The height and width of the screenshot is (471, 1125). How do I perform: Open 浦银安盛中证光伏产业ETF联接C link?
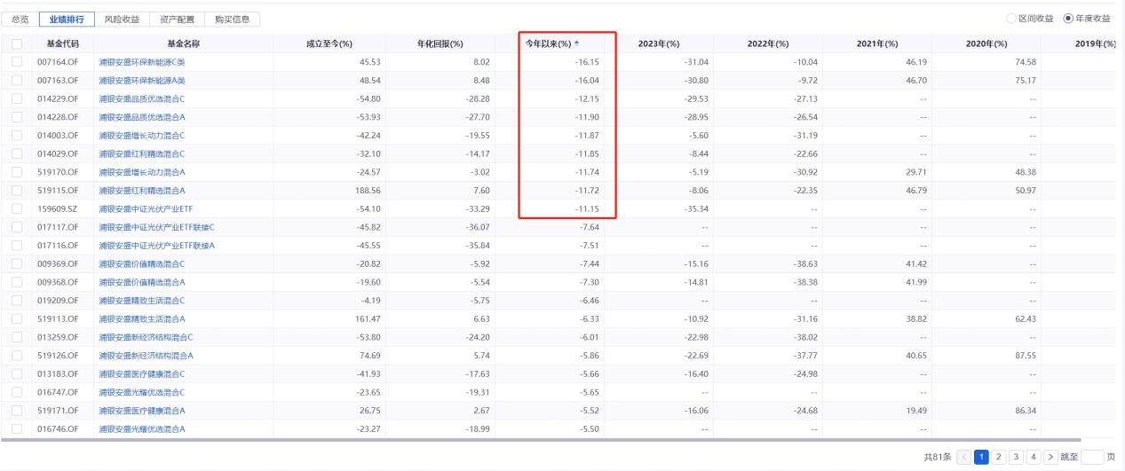point(157,226)
